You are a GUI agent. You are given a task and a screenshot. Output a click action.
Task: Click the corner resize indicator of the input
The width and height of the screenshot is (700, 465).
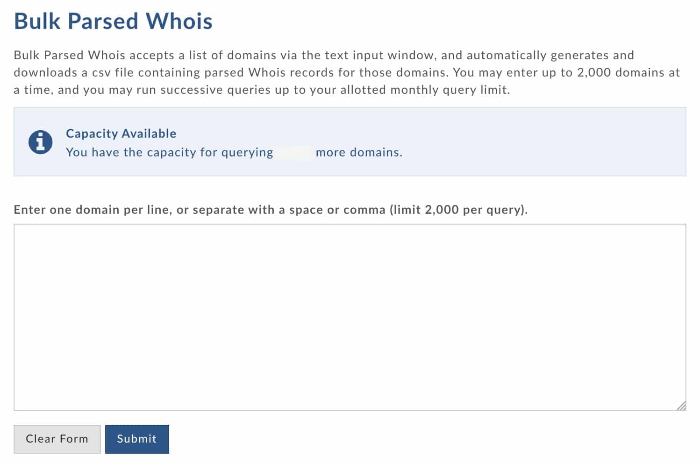[x=680, y=404]
